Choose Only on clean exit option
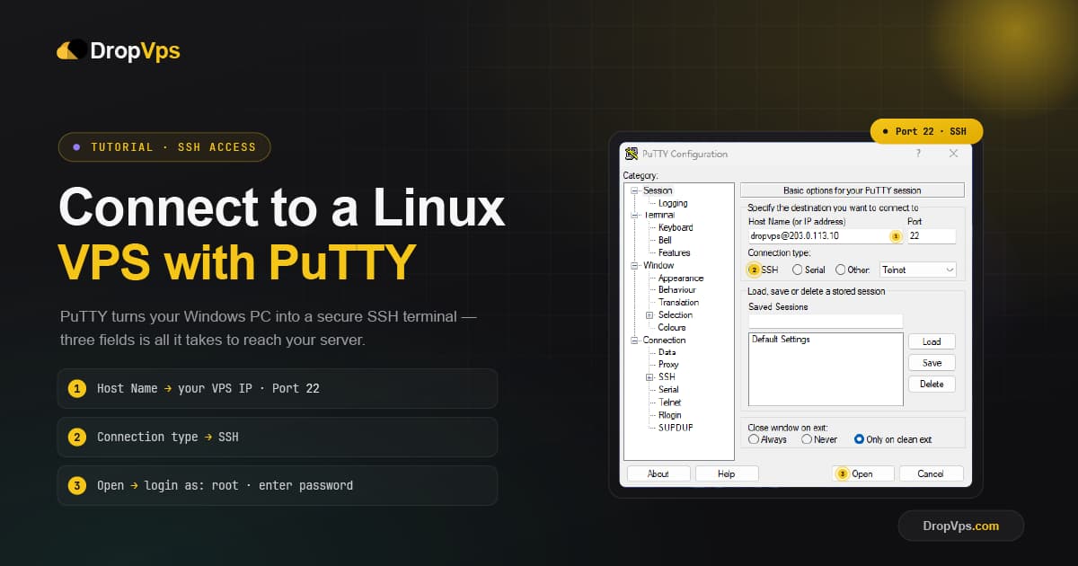 (859, 439)
